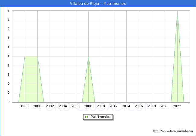This screenshot has width=196, height=136.
Task: Click the chart title 'Villalba de Rioja - Matrimonios'
Action: point(98,4)
